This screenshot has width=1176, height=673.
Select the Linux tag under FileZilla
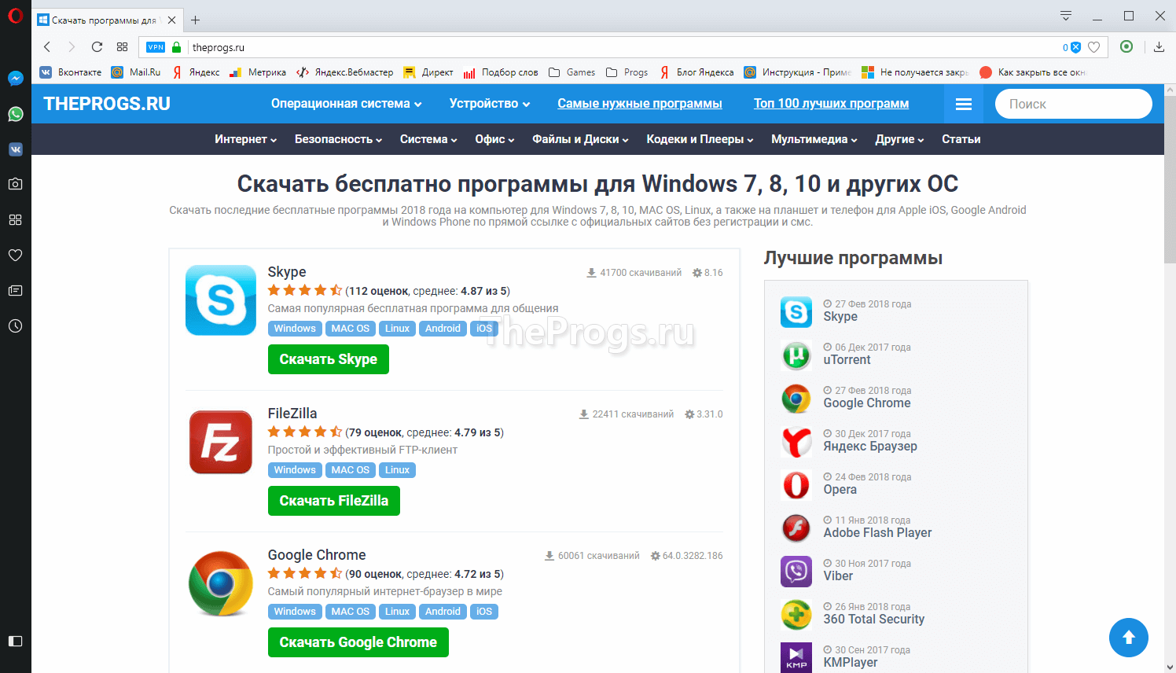point(397,470)
